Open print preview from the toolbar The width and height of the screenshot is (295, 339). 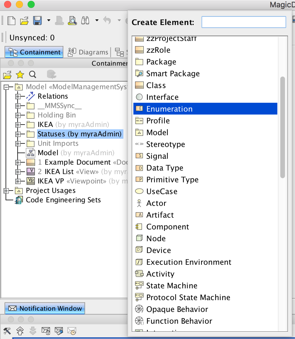pyautogui.click(x=73, y=21)
